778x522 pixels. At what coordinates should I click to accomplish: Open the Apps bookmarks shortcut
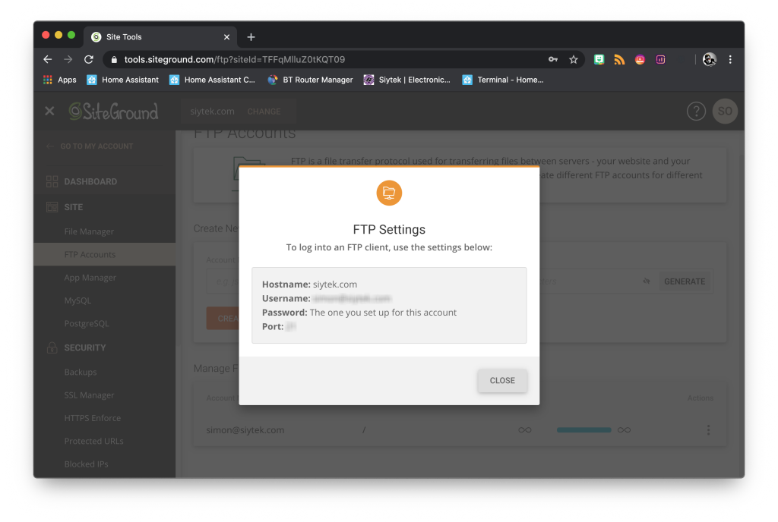point(60,80)
